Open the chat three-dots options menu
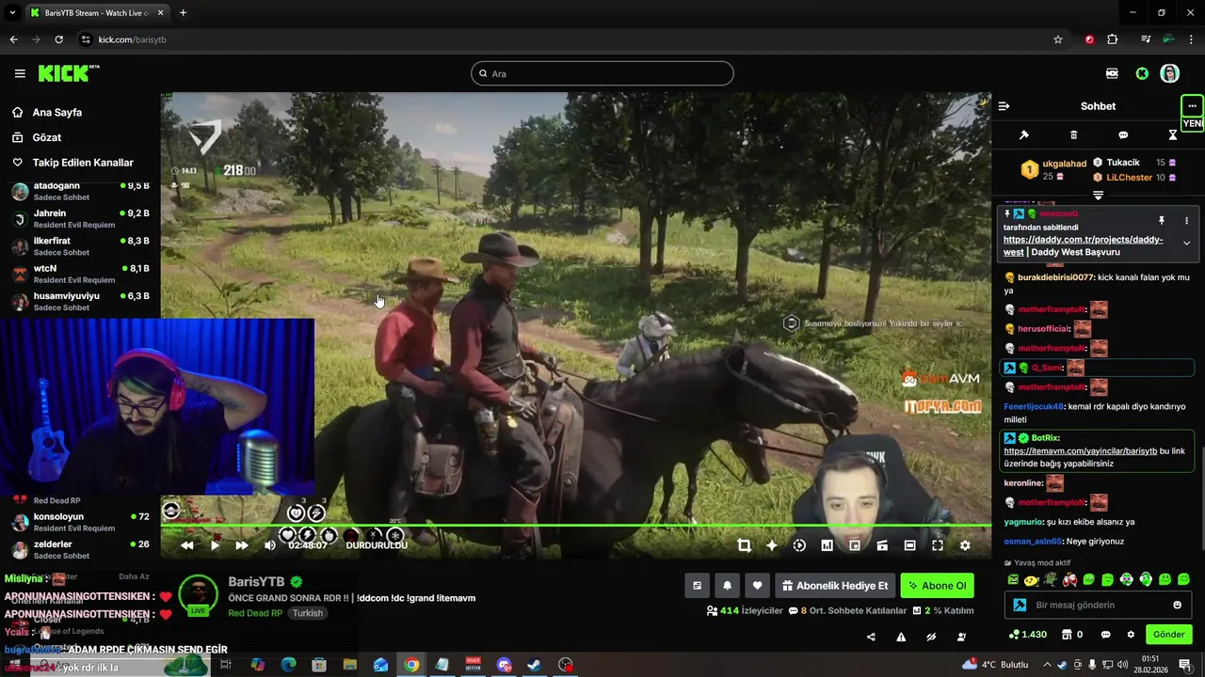The width and height of the screenshot is (1205, 677). pos(1192,106)
